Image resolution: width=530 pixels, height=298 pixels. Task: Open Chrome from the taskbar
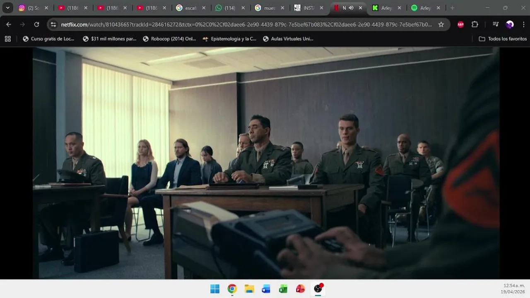coord(232,289)
